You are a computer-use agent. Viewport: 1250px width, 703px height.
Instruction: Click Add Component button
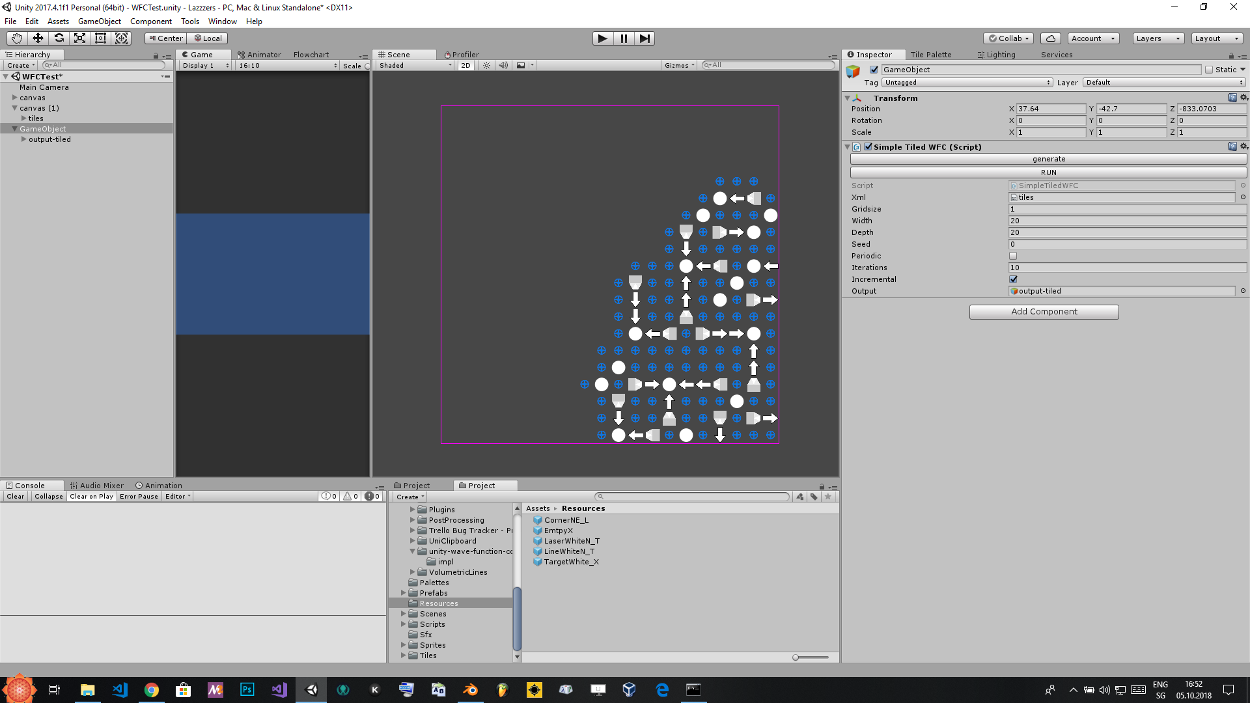pyautogui.click(x=1044, y=312)
